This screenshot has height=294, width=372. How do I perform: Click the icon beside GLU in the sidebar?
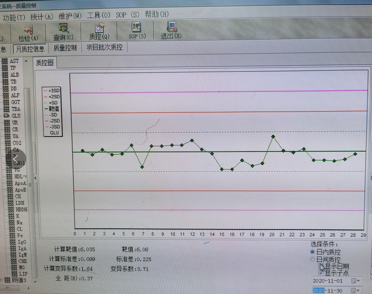coord(6,116)
